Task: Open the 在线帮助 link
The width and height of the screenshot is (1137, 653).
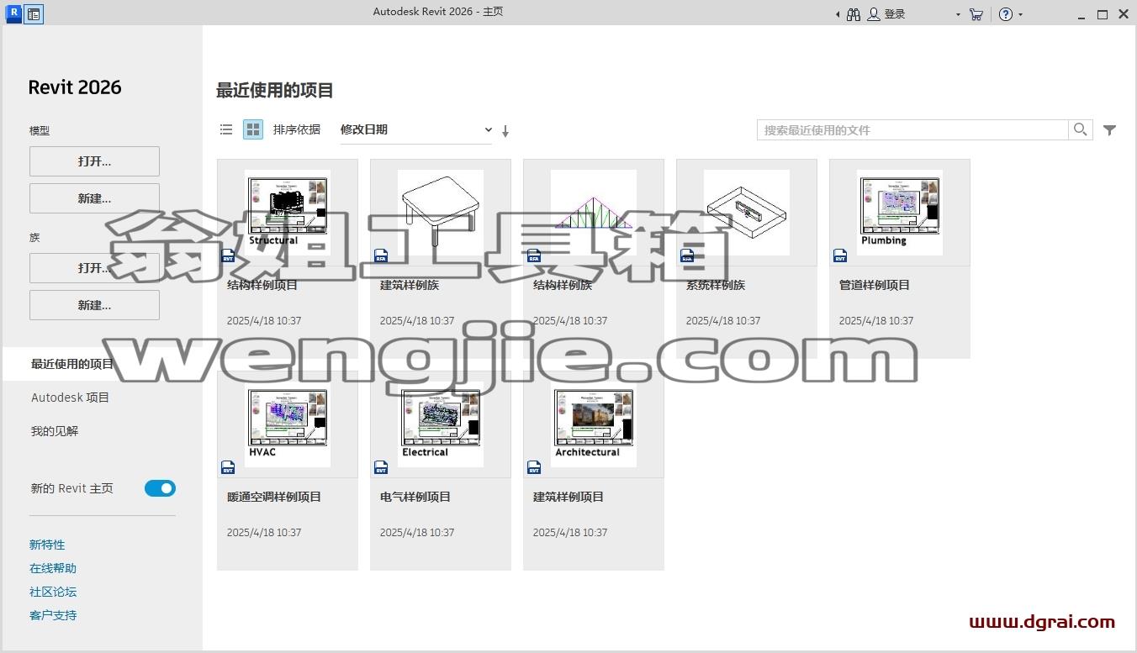Action: click(53, 568)
